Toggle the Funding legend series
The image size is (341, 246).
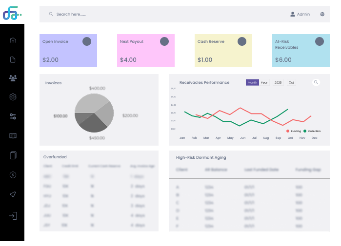coord(293,131)
